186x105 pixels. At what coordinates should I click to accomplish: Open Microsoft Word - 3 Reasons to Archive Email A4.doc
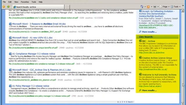tap(39, 24)
